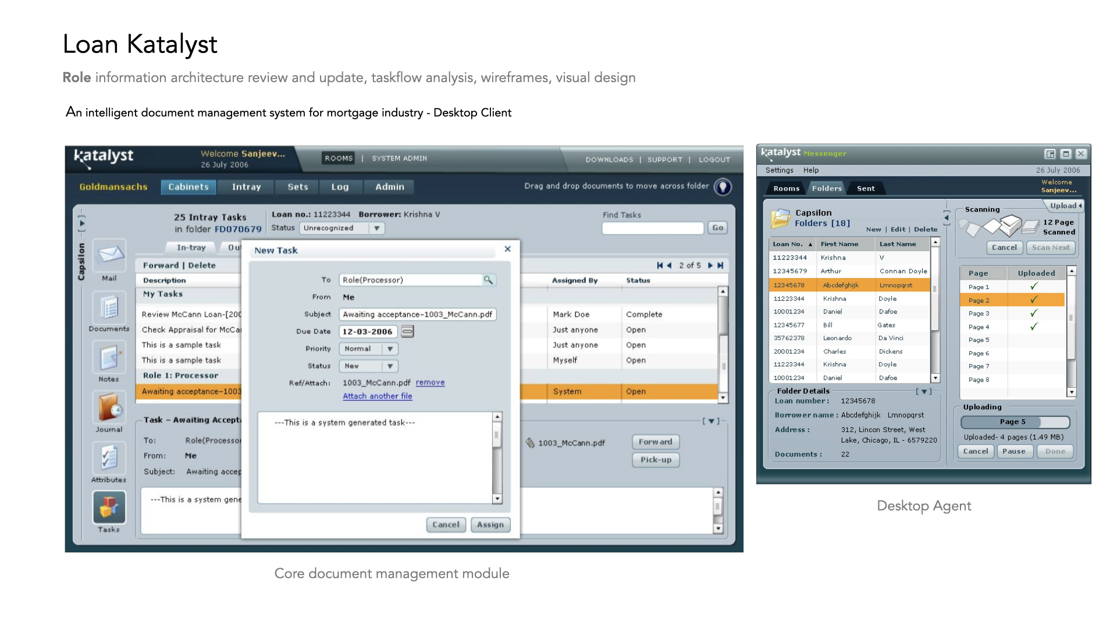Open the Journal sidebar icon
The width and height of the screenshot is (1117, 628).
coord(109,408)
